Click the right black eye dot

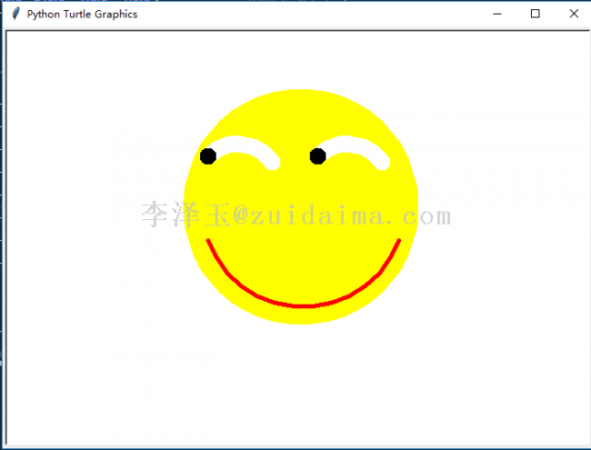click(x=317, y=156)
